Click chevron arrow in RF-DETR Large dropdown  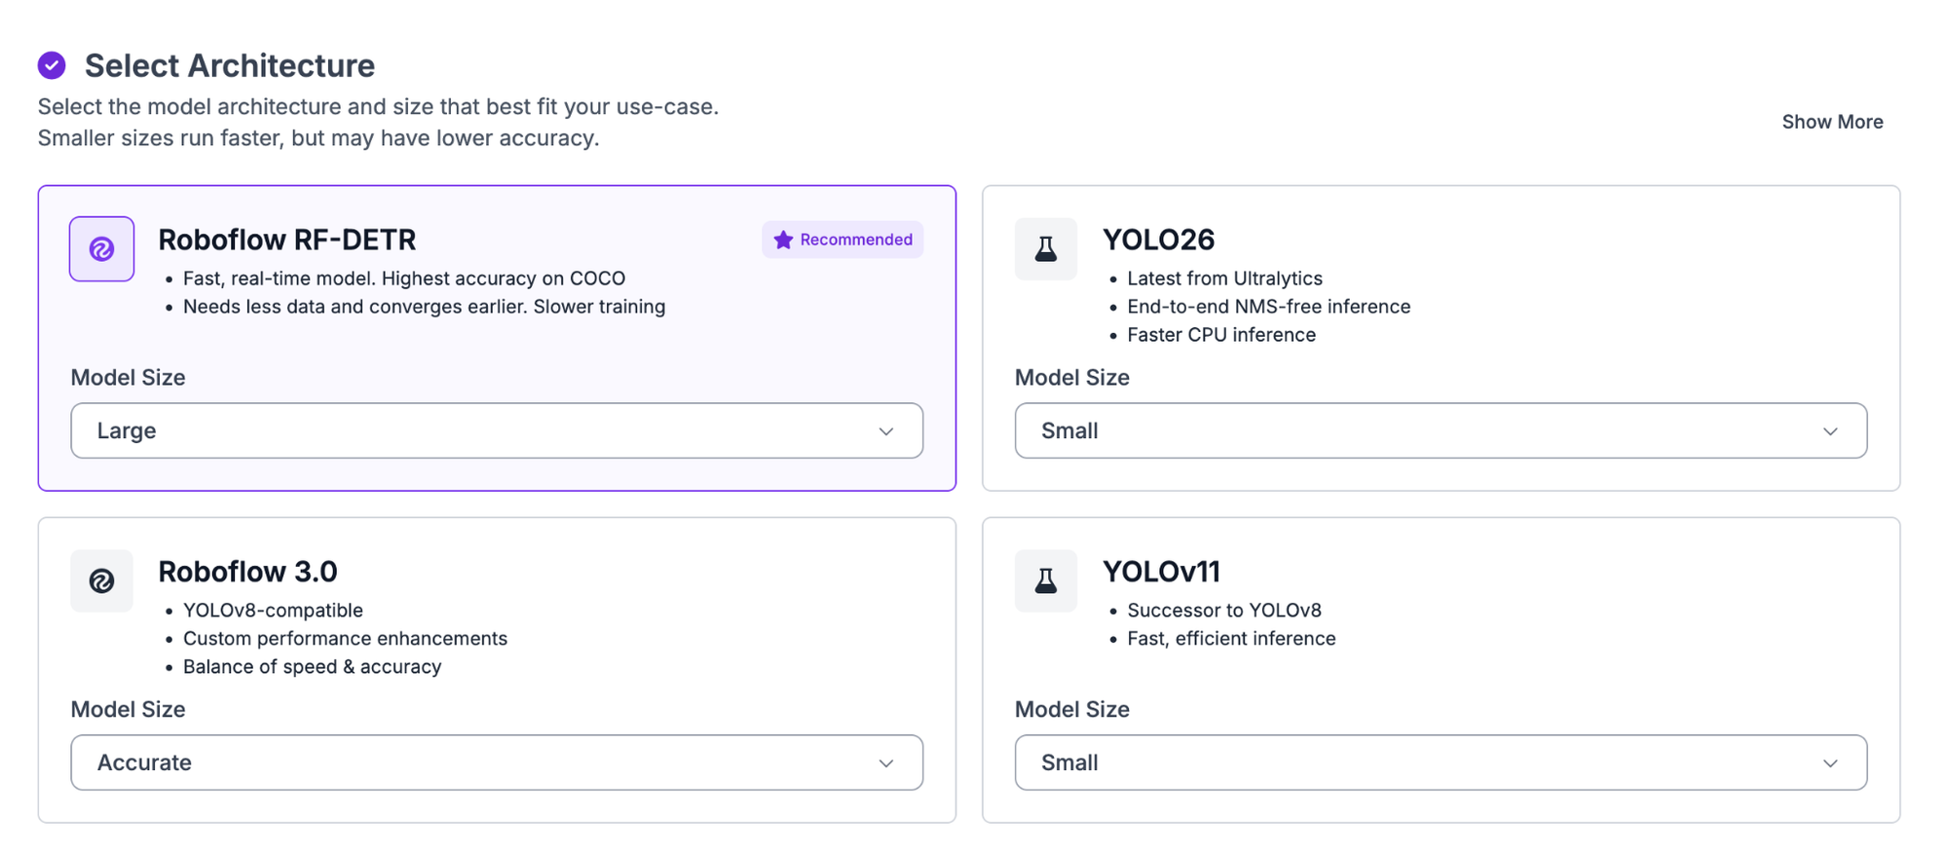pyautogui.click(x=885, y=431)
